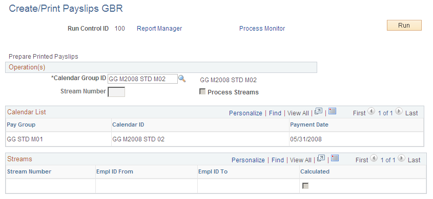Click Personalize in Calendar List

point(245,113)
